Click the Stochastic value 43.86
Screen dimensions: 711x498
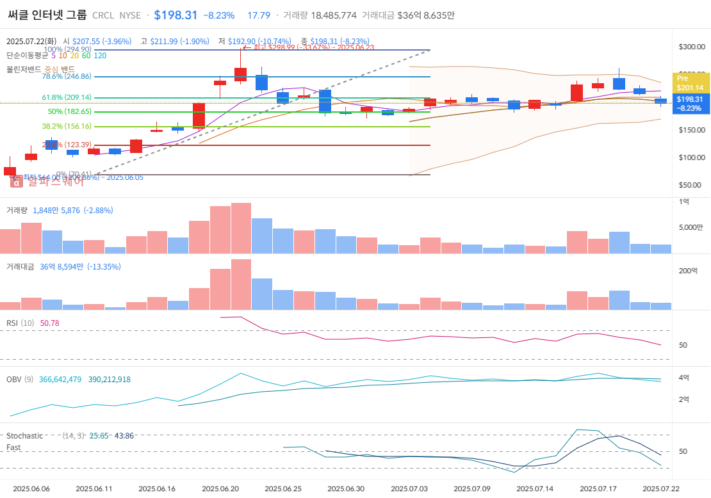click(x=124, y=436)
